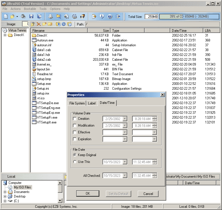Click the Save floppy disk icon
The width and height of the screenshot is (222, 210).
coord(31,16)
